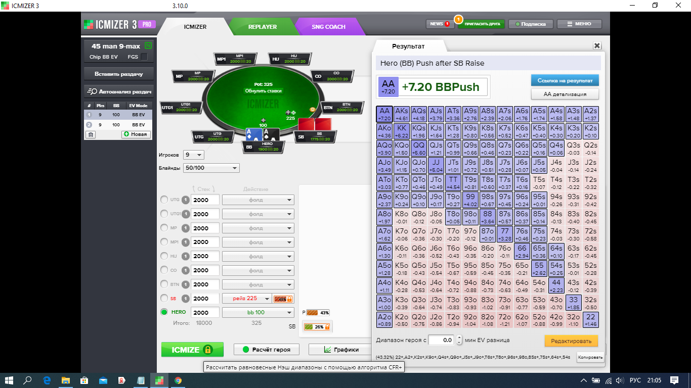Viewport: 691px width, 388px height.
Task: Select MP1 as hero radio button
Action: (x=164, y=242)
